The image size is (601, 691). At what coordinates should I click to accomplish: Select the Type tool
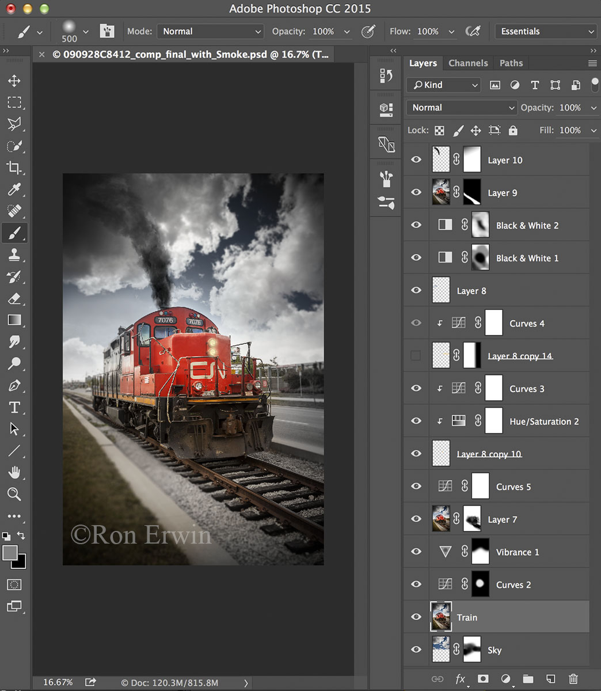(14, 407)
